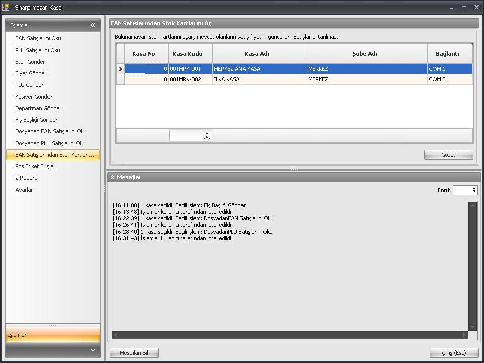Screen dimensions: 484x363
Task: Click Mesajları Sil button
Action: coord(134,353)
